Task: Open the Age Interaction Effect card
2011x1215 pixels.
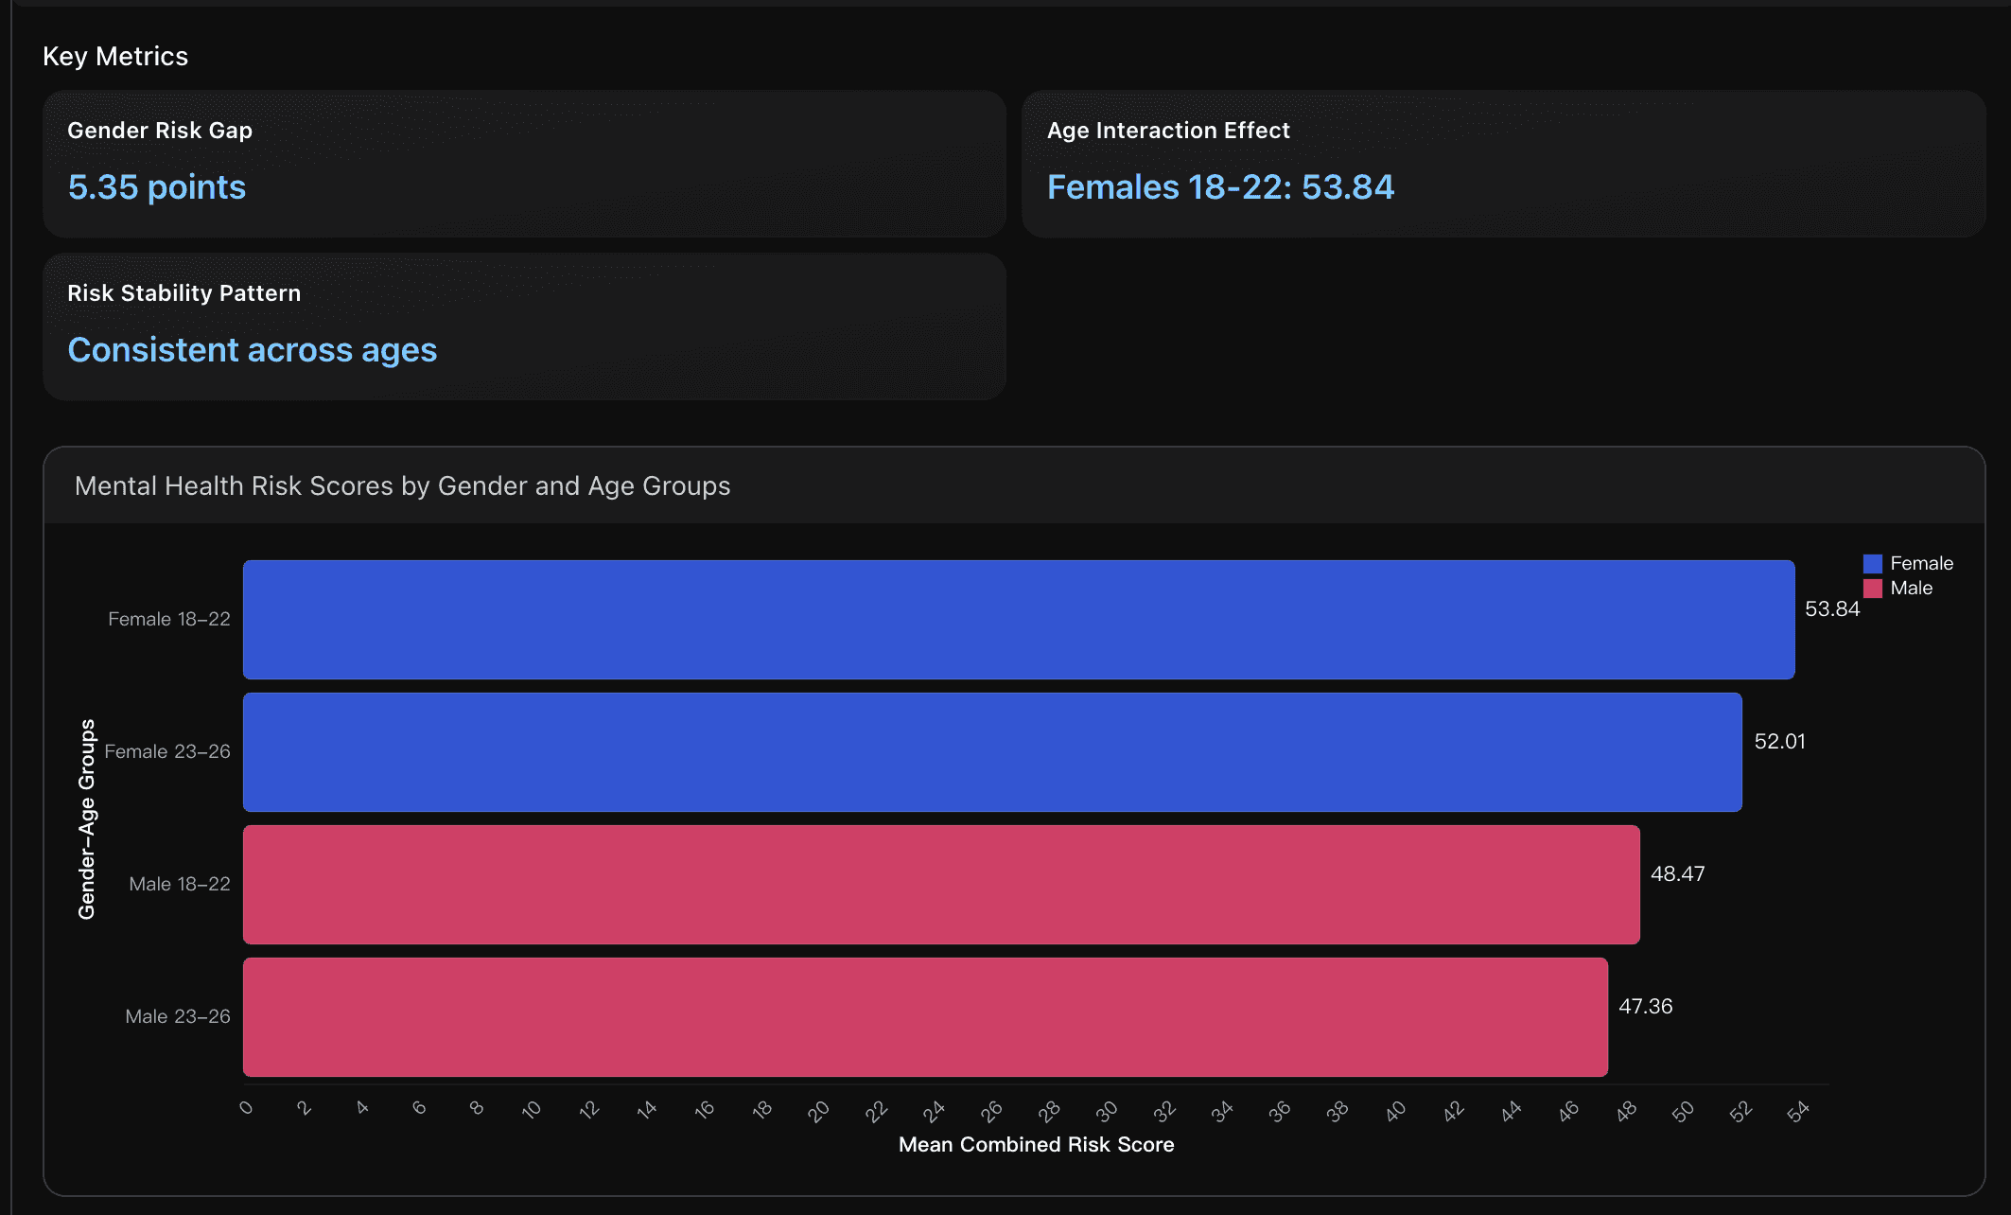Action: click(x=1502, y=163)
